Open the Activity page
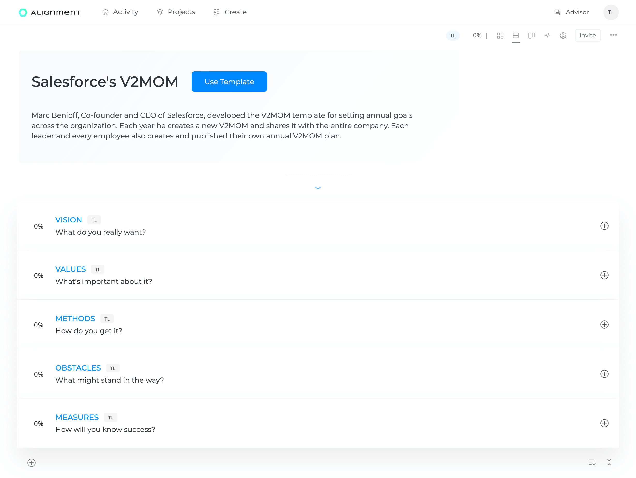Image resolution: width=636 pixels, height=478 pixels. 120,12
